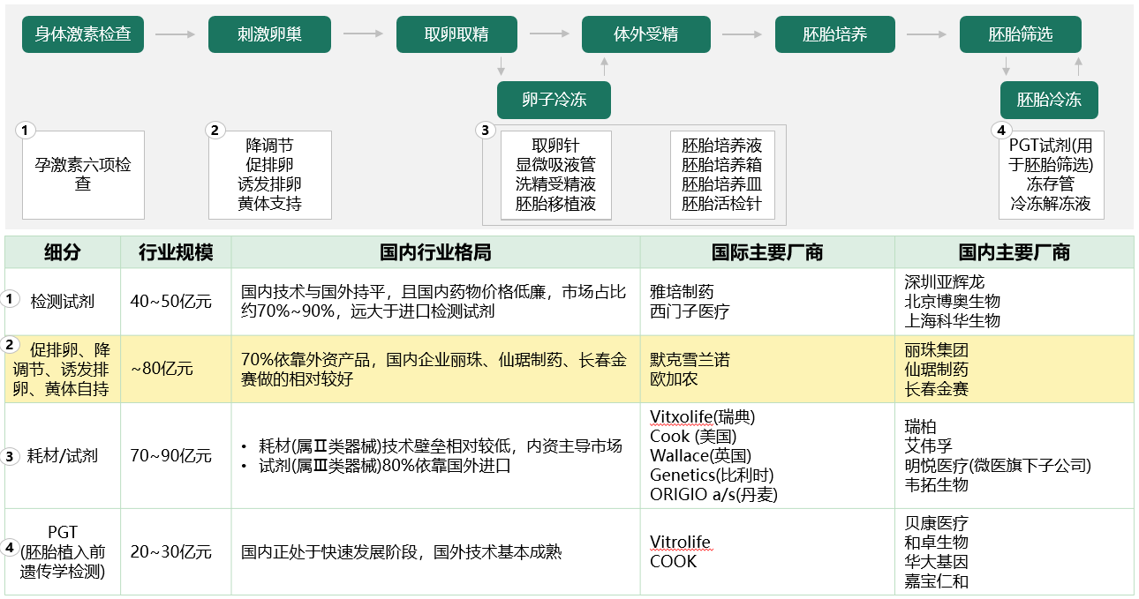Click the 丽珠集团 vendor entry

[x=937, y=350]
